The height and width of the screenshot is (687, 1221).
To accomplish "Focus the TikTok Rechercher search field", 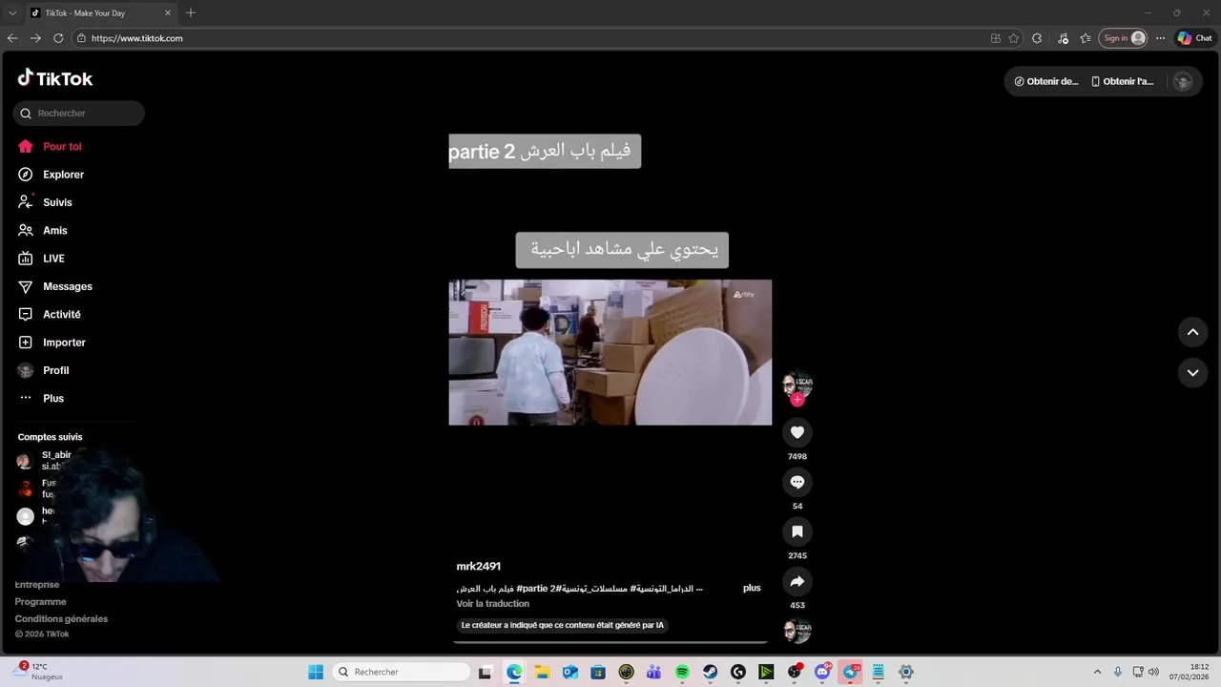I will click(x=78, y=114).
